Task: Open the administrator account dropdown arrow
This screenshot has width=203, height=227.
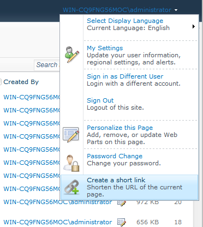Action: click(176, 10)
